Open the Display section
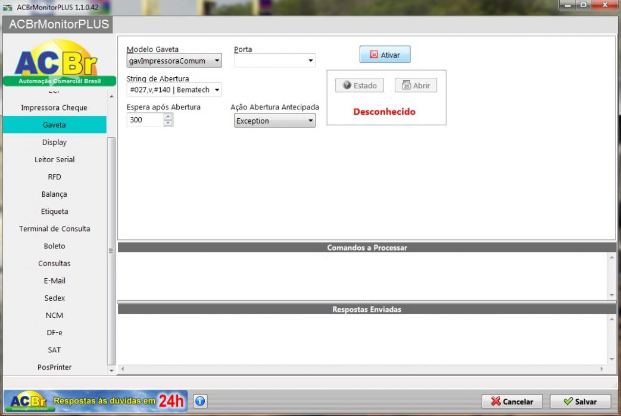The width and height of the screenshot is (621, 416). [x=54, y=142]
